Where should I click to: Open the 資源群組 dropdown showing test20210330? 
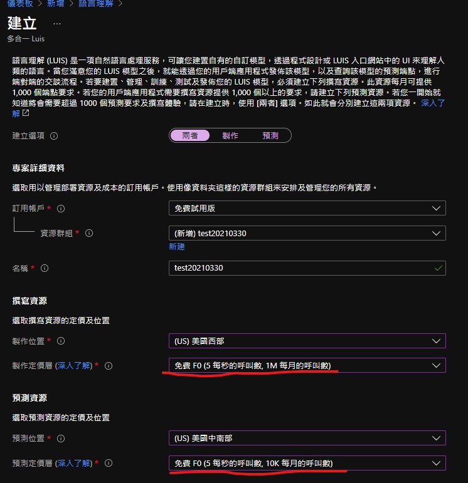[x=307, y=233]
